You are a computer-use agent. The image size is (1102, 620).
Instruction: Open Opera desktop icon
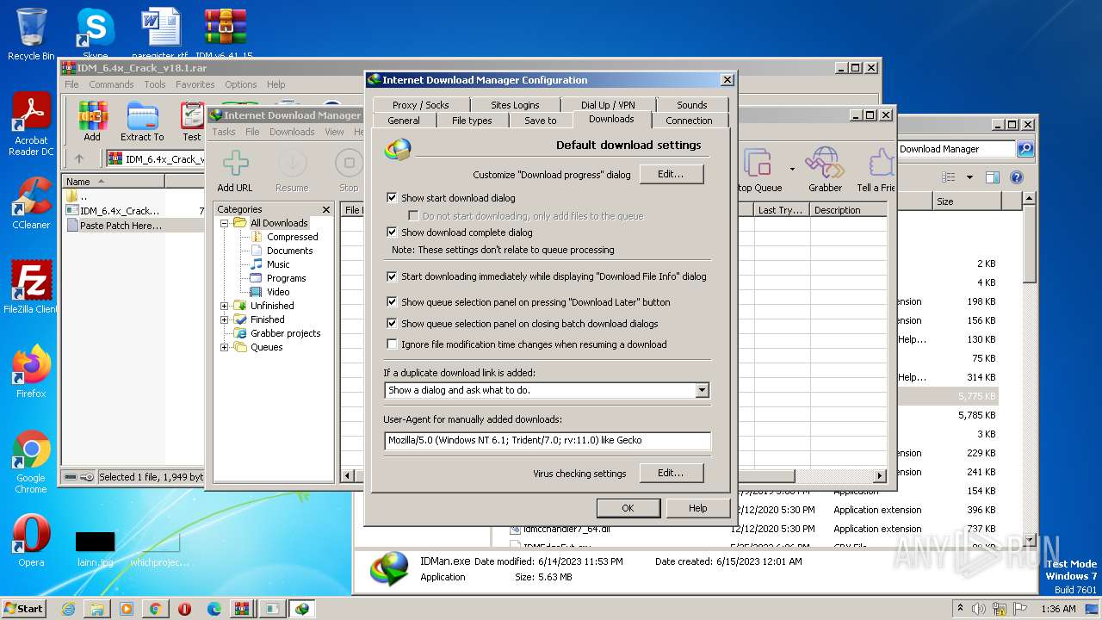(31, 541)
